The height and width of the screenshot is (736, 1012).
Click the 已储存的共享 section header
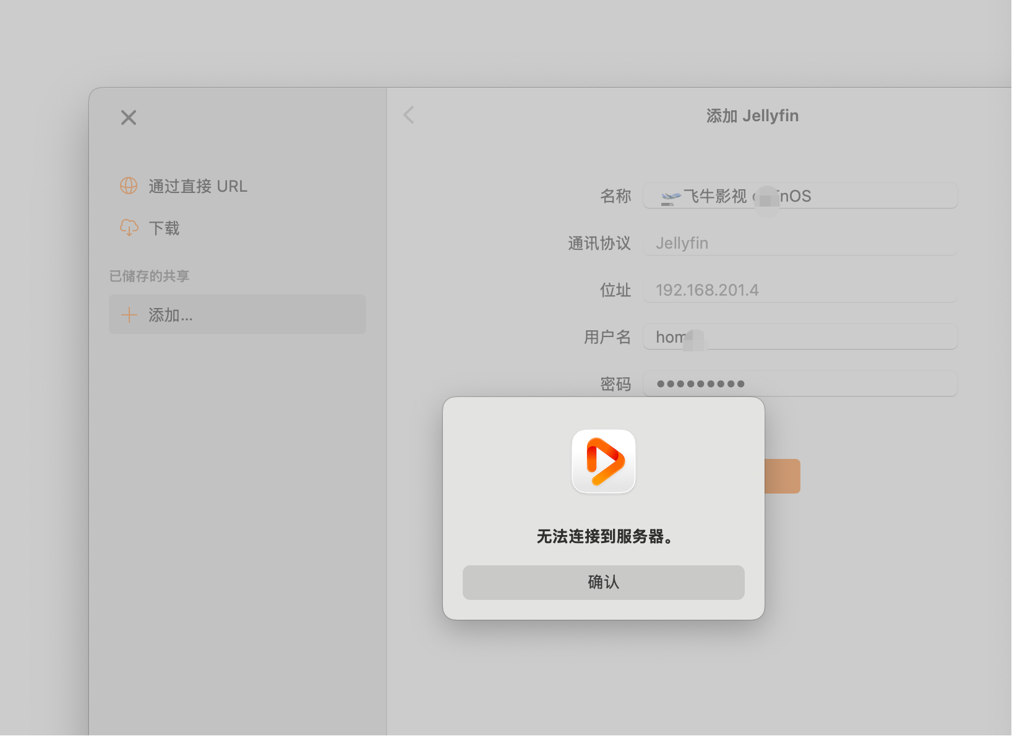pos(149,276)
